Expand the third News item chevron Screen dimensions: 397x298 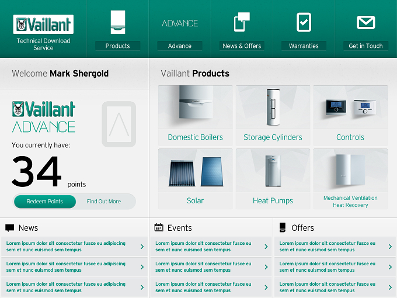click(142, 287)
